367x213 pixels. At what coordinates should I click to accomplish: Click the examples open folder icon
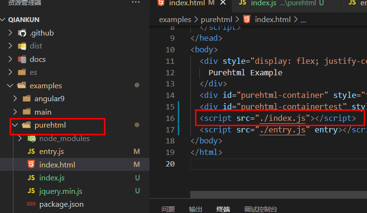point(22,85)
